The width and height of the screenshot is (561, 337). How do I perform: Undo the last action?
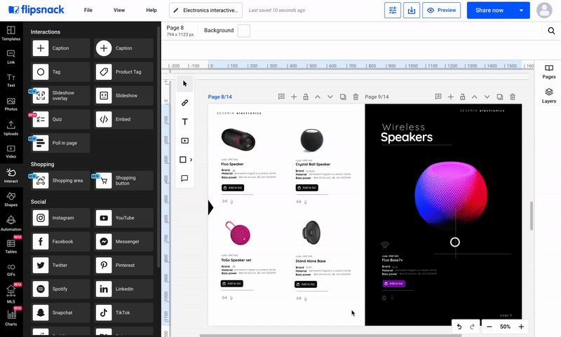click(459, 326)
